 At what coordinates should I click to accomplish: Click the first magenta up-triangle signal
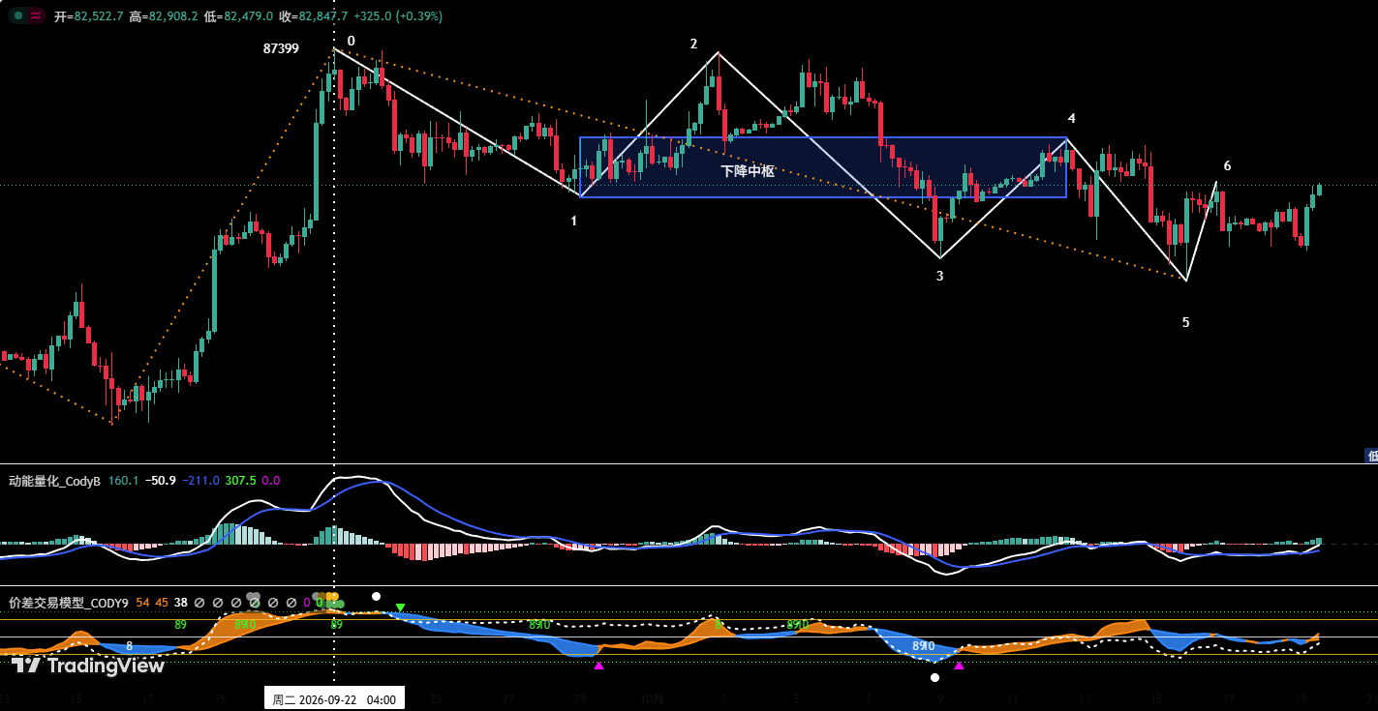[x=598, y=666]
